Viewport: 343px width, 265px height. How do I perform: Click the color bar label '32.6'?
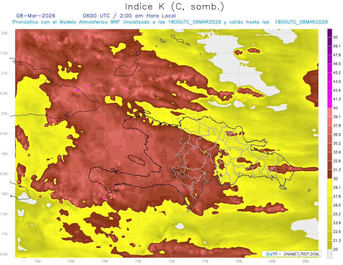pyautogui.click(x=337, y=161)
